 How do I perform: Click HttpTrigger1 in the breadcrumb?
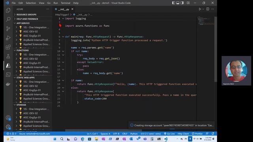[62, 15]
